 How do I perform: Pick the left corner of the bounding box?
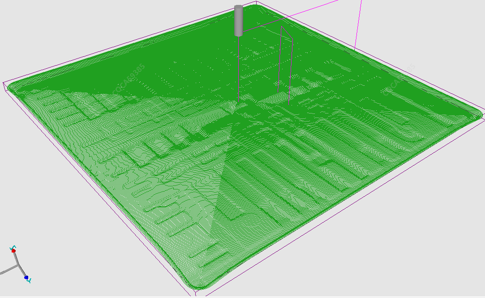(4, 84)
